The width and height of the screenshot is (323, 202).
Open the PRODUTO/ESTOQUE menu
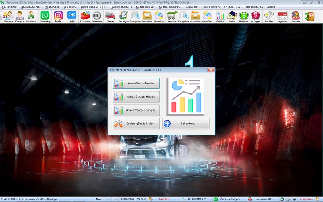coord(93,7)
